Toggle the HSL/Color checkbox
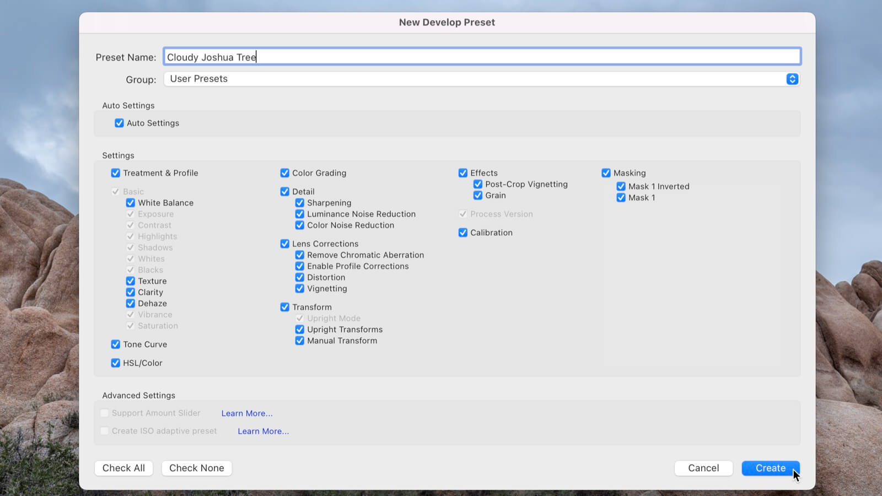882x496 pixels. coord(116,363)
